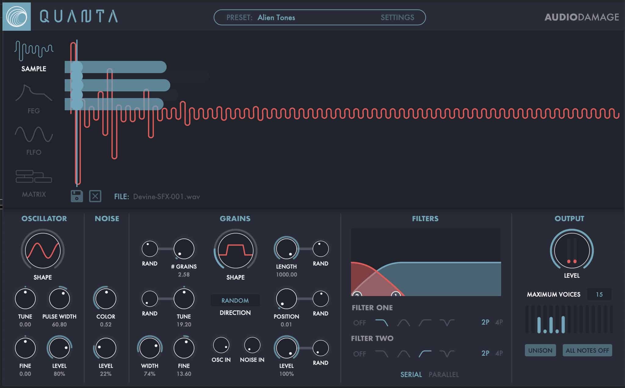The width and height of the screenshot is (625, 388).
Task: Click the grain POSITION knob
Action: click(x=286, y=299)
